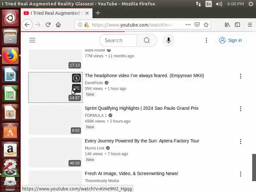Screen dimensions: 256x192
Task: Open thumbnail of the 40:20 Aptera video
Action: click(x=55, y=153)
